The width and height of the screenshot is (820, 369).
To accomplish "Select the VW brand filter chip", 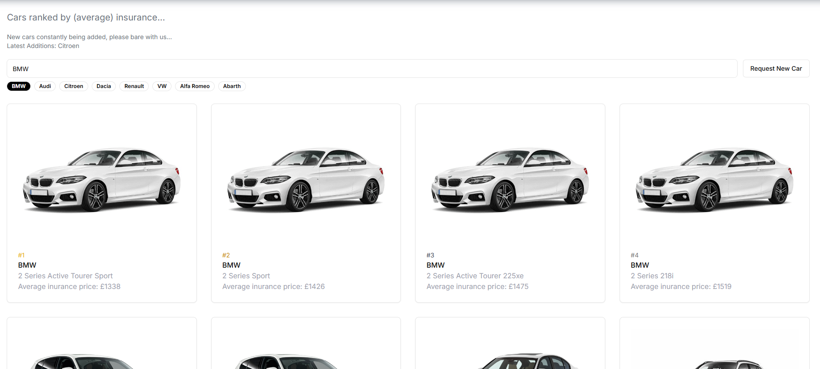I will [x=162, y=86].
